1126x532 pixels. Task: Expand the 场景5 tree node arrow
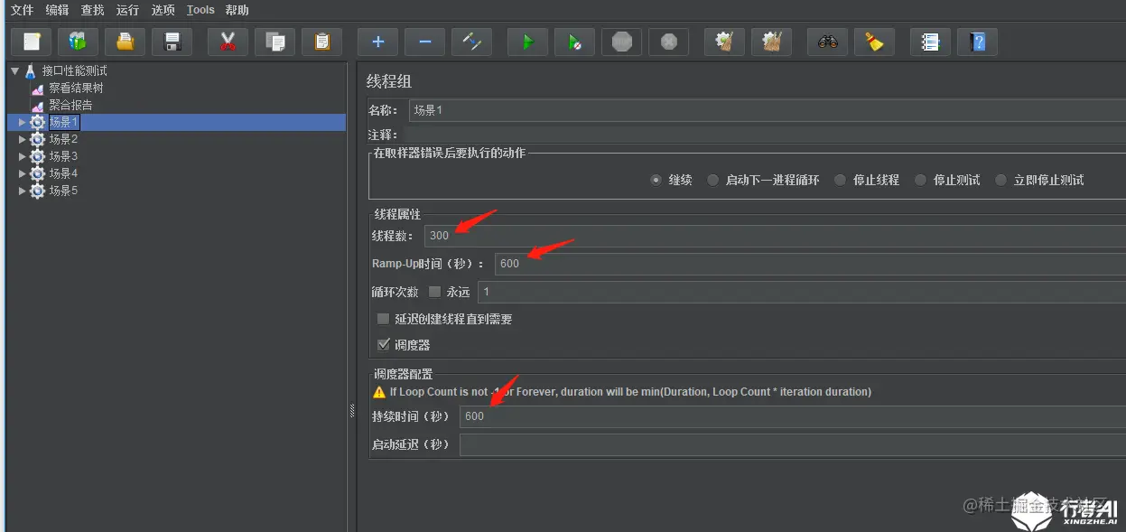(x=23, y=191)
